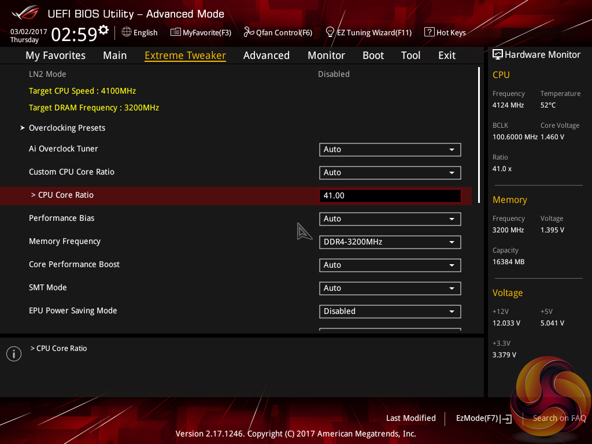Click the SMT Mode label
The height and width of the screenshot is (444, 592).
coord(47,287)
